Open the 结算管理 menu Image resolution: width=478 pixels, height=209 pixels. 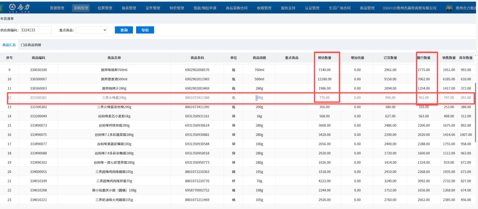click(x=105, y=8)
